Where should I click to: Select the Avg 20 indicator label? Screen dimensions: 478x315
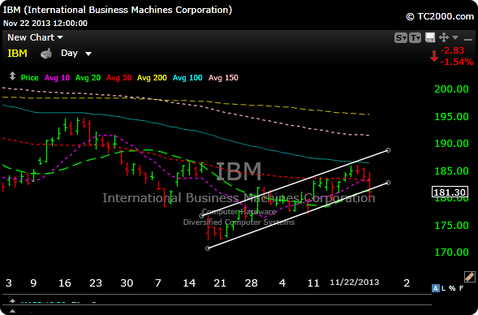point(88,78)
